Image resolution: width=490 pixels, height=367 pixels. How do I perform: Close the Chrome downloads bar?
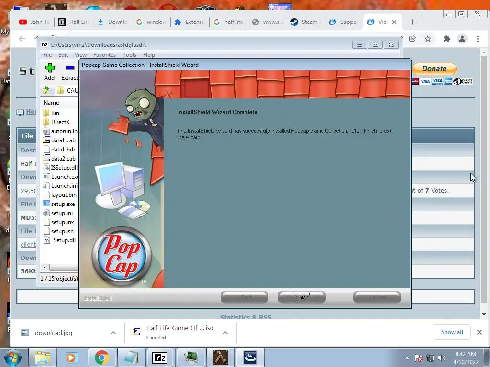coord(479,332)
